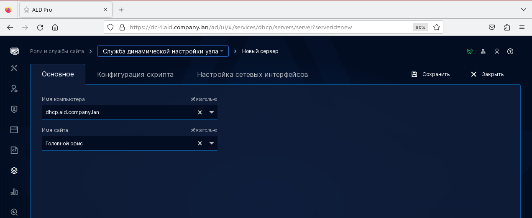Open the user profile icon in header
The width and height of the screenshot is (532, 218).
(497, 51)
